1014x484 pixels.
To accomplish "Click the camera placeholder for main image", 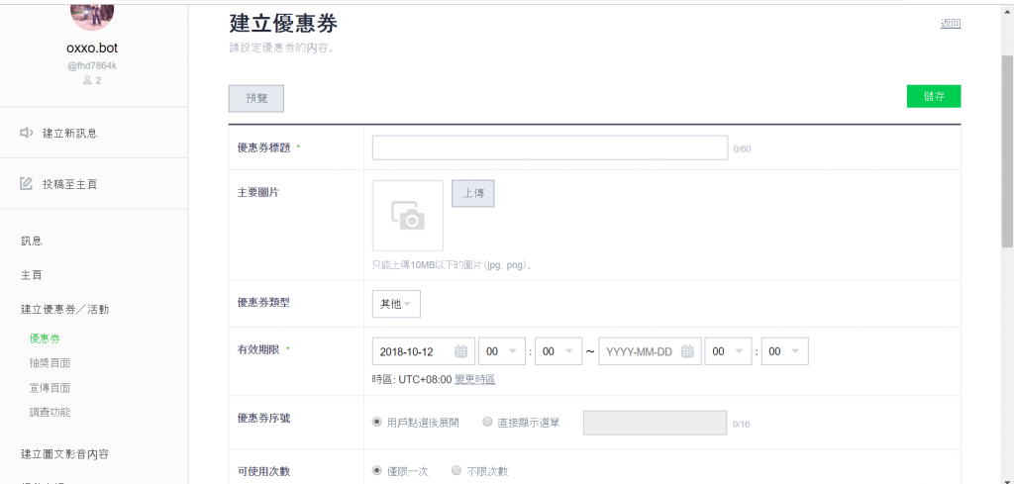I will [x=407, y=215].
